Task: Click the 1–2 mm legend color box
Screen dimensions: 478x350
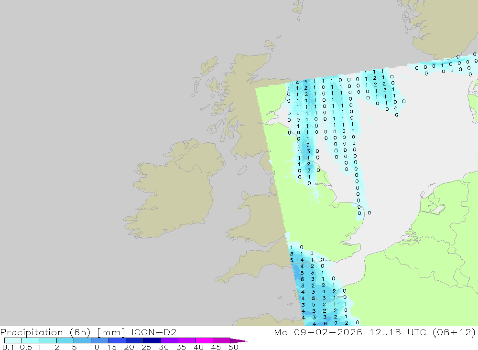Action: (48, 340)
